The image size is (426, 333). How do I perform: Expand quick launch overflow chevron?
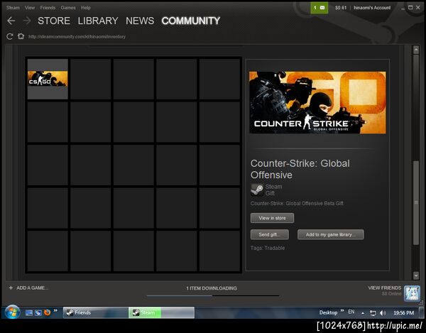point(55,310)
